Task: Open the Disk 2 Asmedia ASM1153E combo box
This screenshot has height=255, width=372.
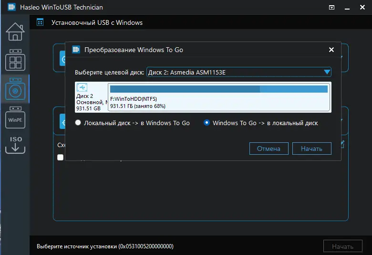Action: [238, 72]
